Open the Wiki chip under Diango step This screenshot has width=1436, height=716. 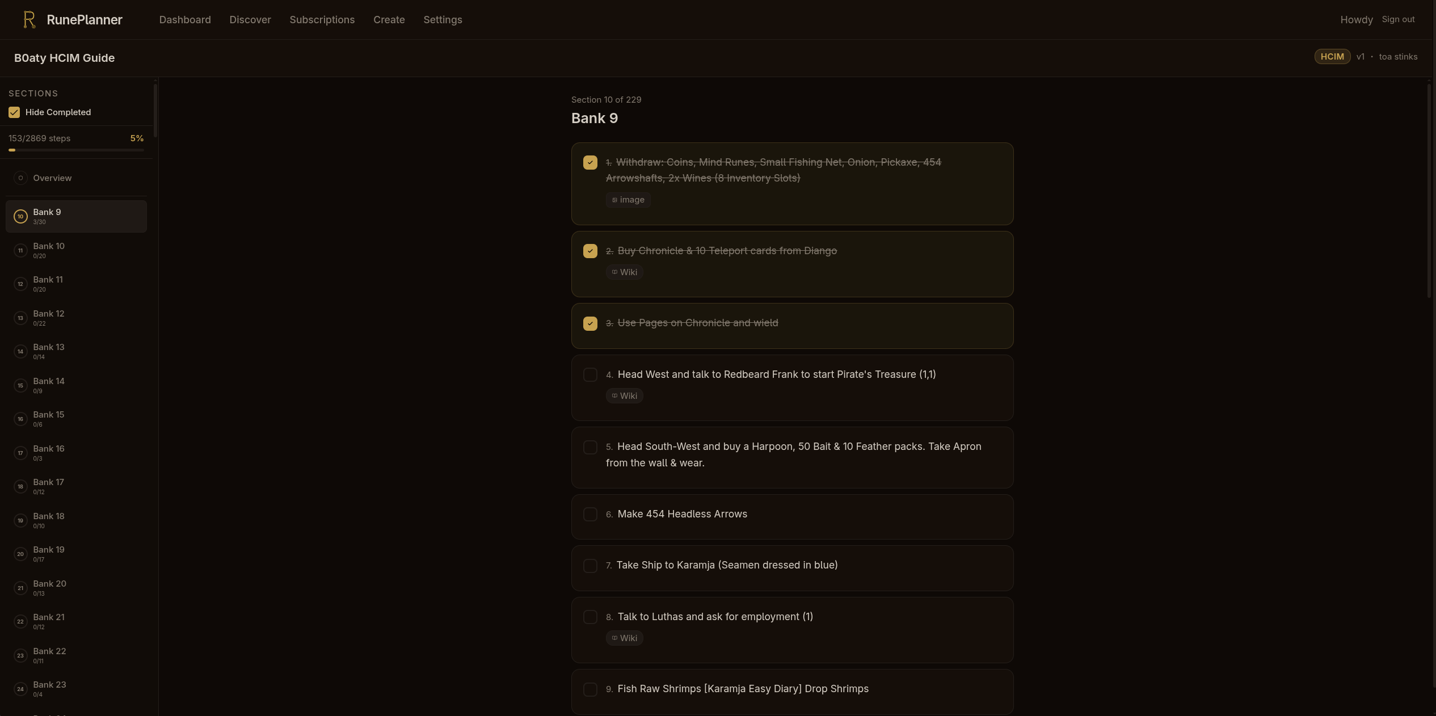click(x=624, y=272)
